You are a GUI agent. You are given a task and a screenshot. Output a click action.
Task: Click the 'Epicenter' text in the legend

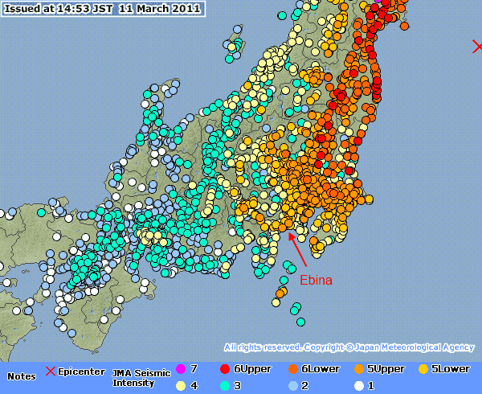coord(81,371)
